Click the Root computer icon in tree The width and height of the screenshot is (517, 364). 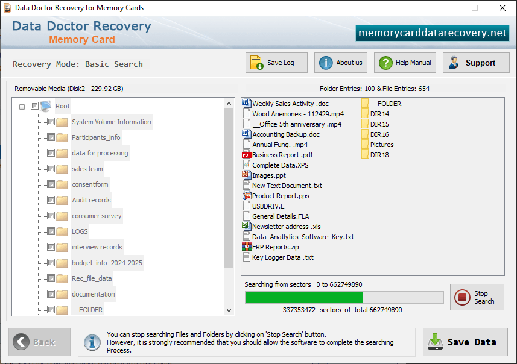tap(46, 106)
